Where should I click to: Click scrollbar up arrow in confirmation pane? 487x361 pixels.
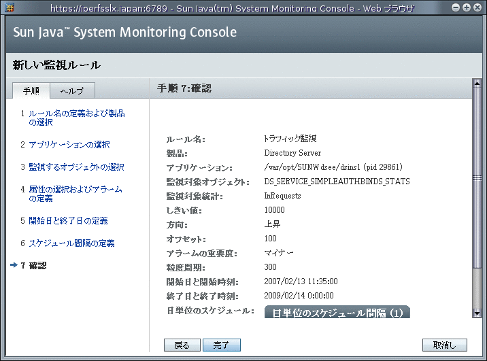477,84
